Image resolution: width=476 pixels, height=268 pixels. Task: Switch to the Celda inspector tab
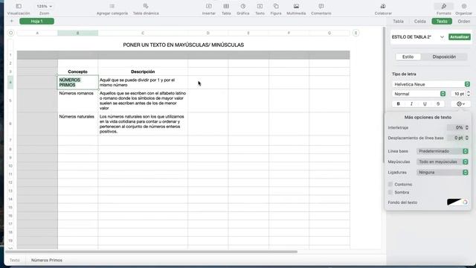click(419, 22)
